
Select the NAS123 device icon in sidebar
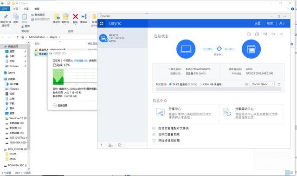tap(103, 38)
